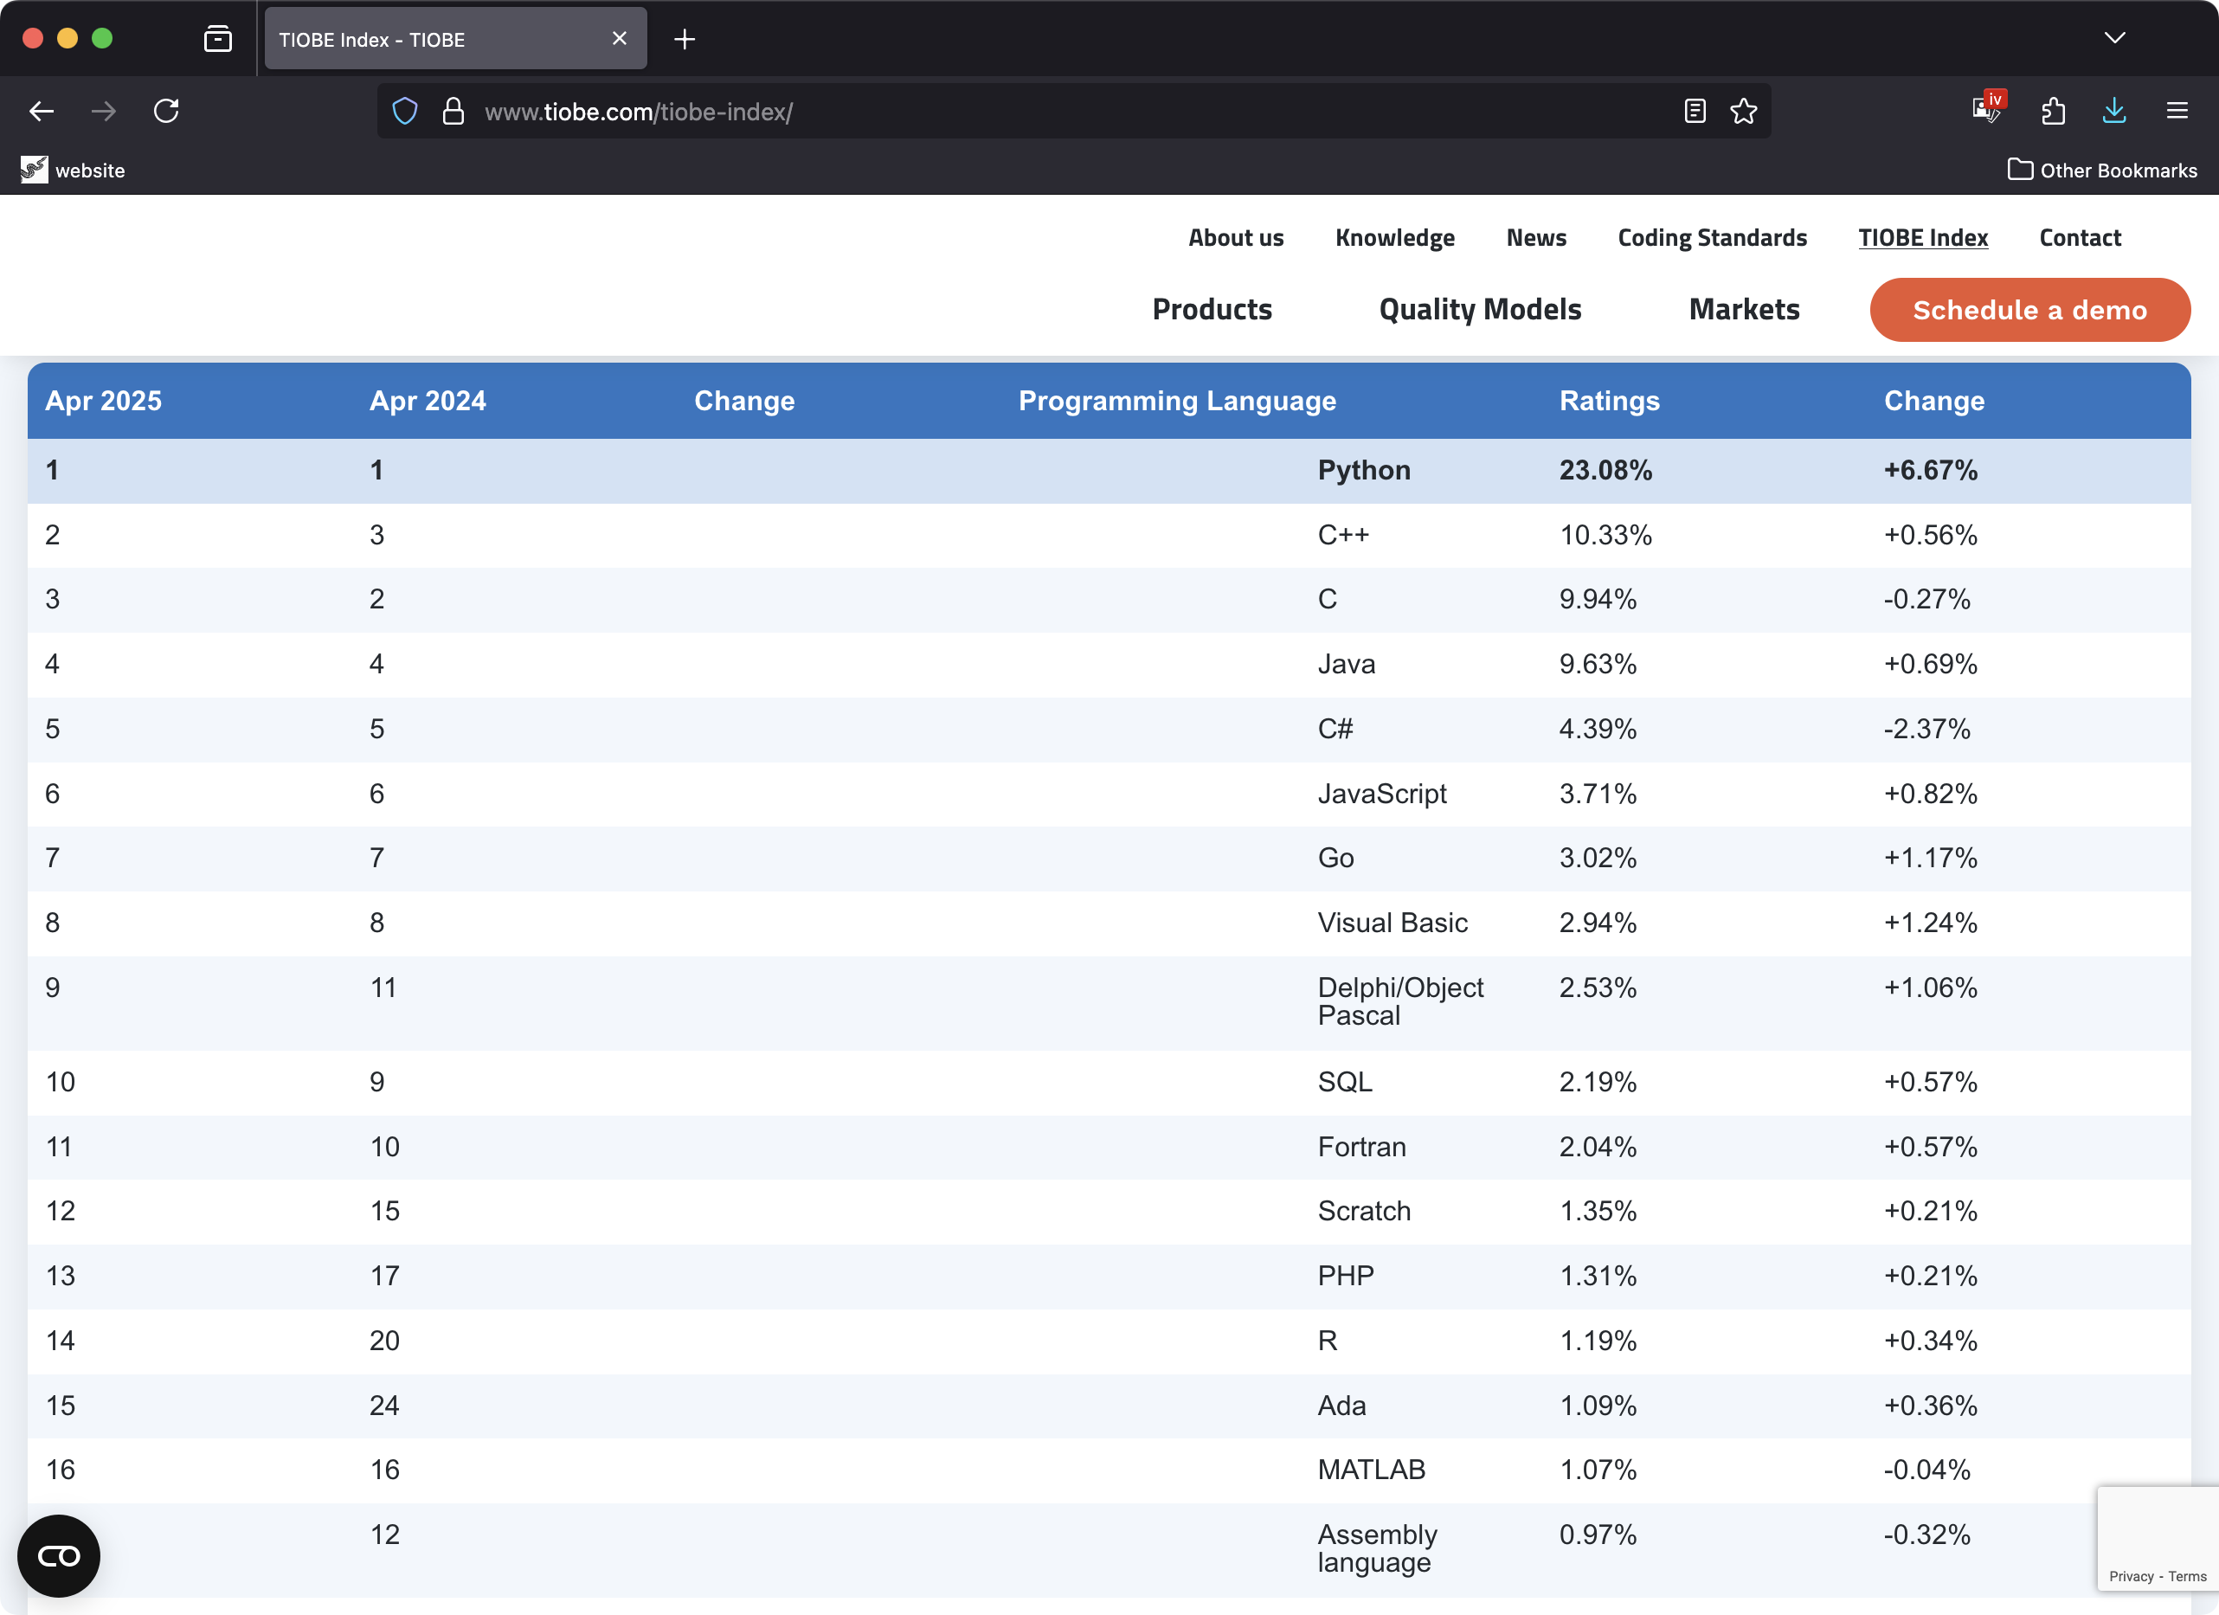Viewport: 2219px width, 1615px height.
Task: Click the -2.37% change for C#
Action: tap(1926, 729)
